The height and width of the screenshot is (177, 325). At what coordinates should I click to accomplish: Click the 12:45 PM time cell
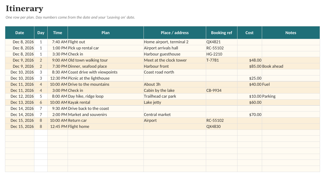[58, 127]
